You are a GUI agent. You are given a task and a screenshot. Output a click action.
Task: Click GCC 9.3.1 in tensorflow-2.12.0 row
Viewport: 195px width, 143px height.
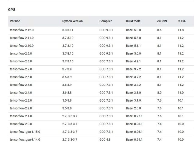[x=106, y=30]
